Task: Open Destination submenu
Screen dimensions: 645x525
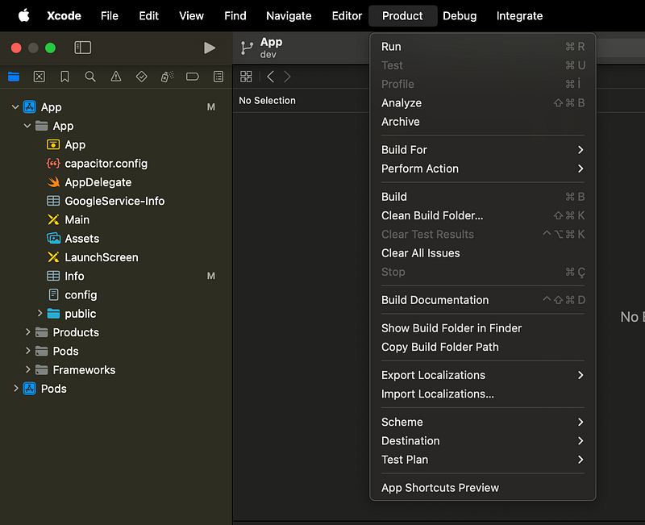Action: [482, 441]
